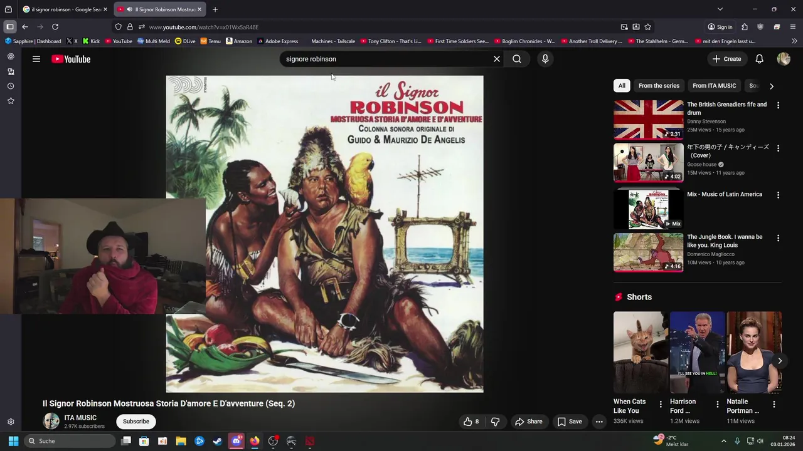
Task: Open YouTube notifications bell
Action: 759,59
